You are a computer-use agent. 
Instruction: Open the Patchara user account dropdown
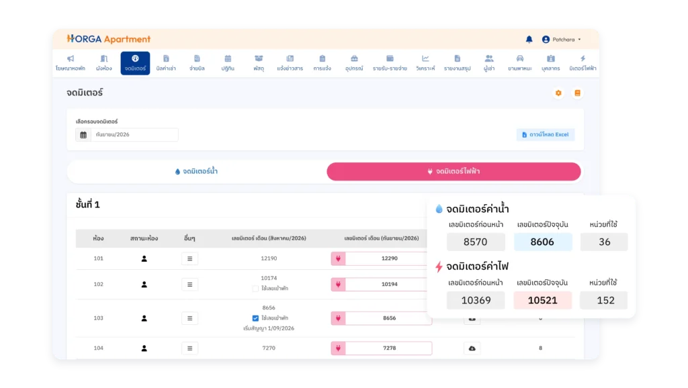tap(561, 40)
